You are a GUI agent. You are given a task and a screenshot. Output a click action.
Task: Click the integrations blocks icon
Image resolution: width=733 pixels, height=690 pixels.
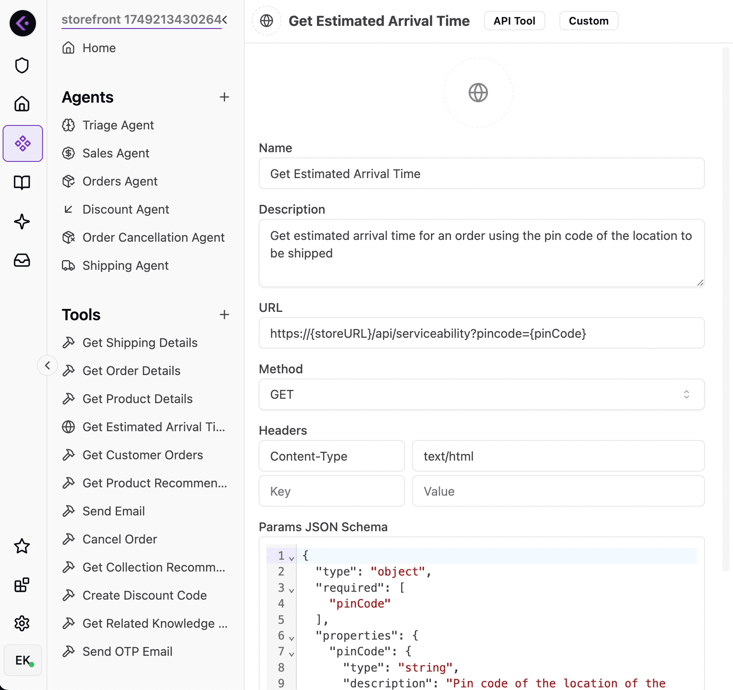22,585
